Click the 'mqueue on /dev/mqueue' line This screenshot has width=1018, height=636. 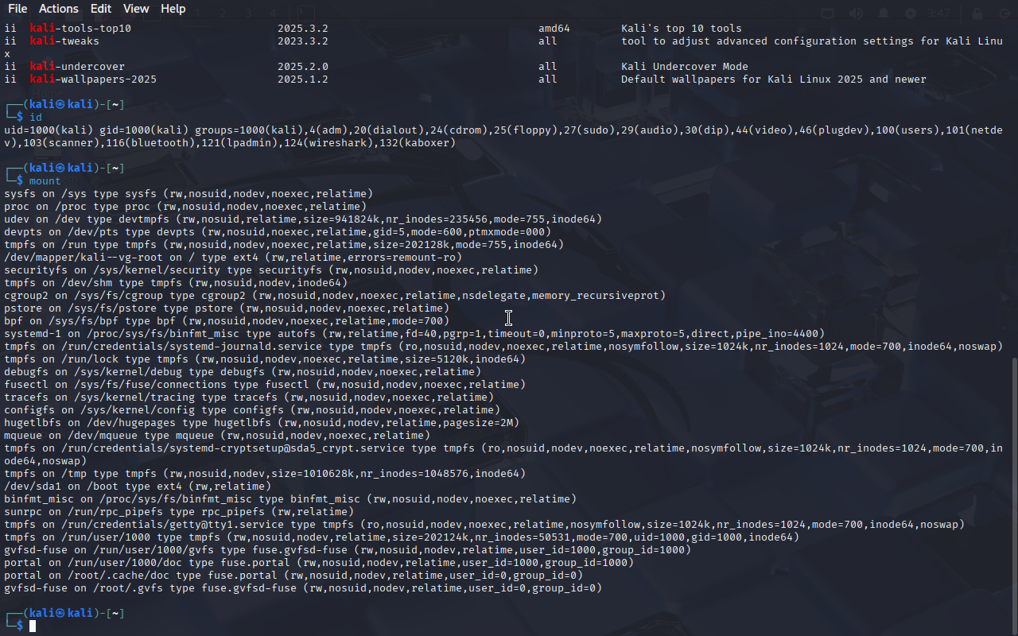[x=217, y=436]
